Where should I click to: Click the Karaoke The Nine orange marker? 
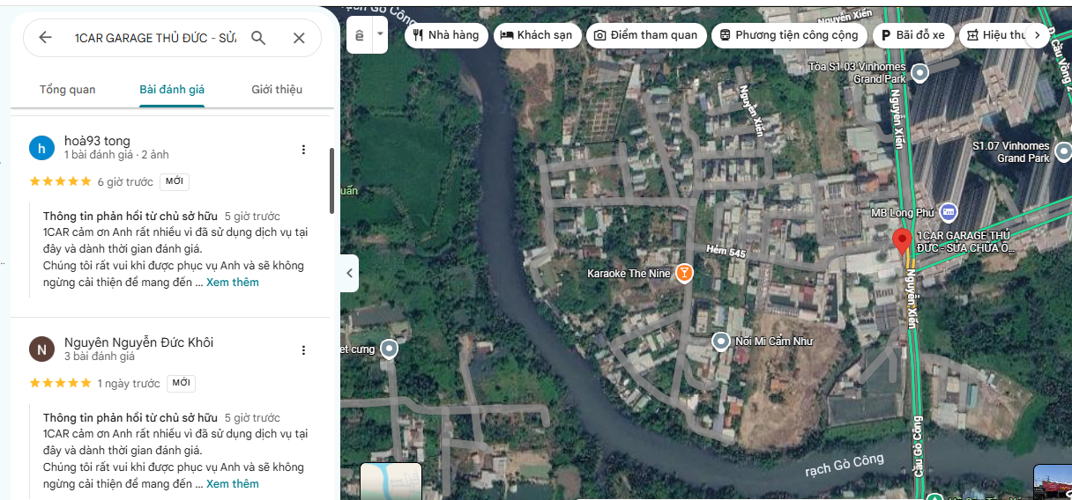click(x=683, y=273)
